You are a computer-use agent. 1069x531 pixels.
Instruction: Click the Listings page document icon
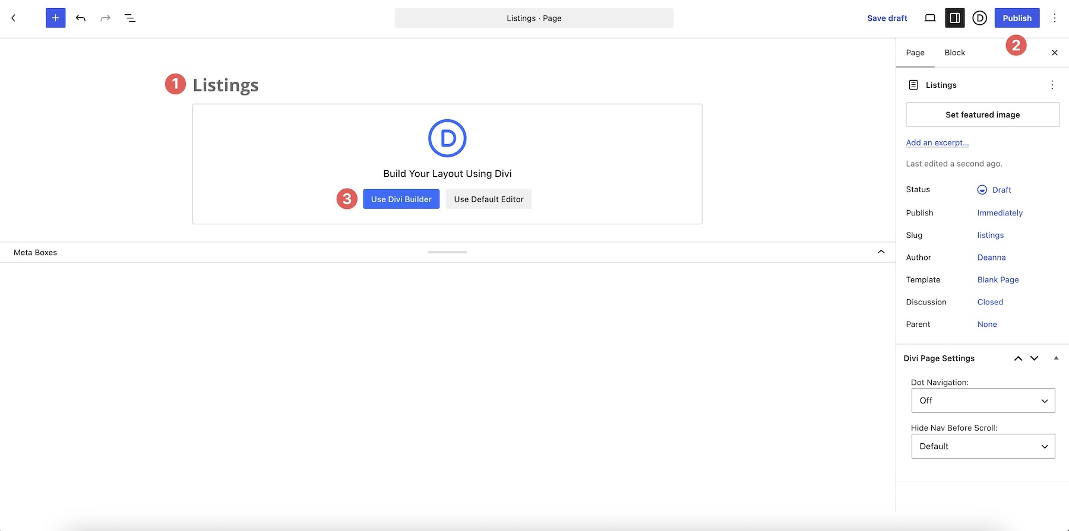click(913, 85)
